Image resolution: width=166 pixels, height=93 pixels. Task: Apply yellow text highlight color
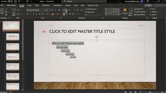pos(53,14)
